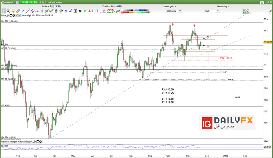Screen dimensions: 273x158
Task: Choose the vertical line tool
Action: click(42, 11)
